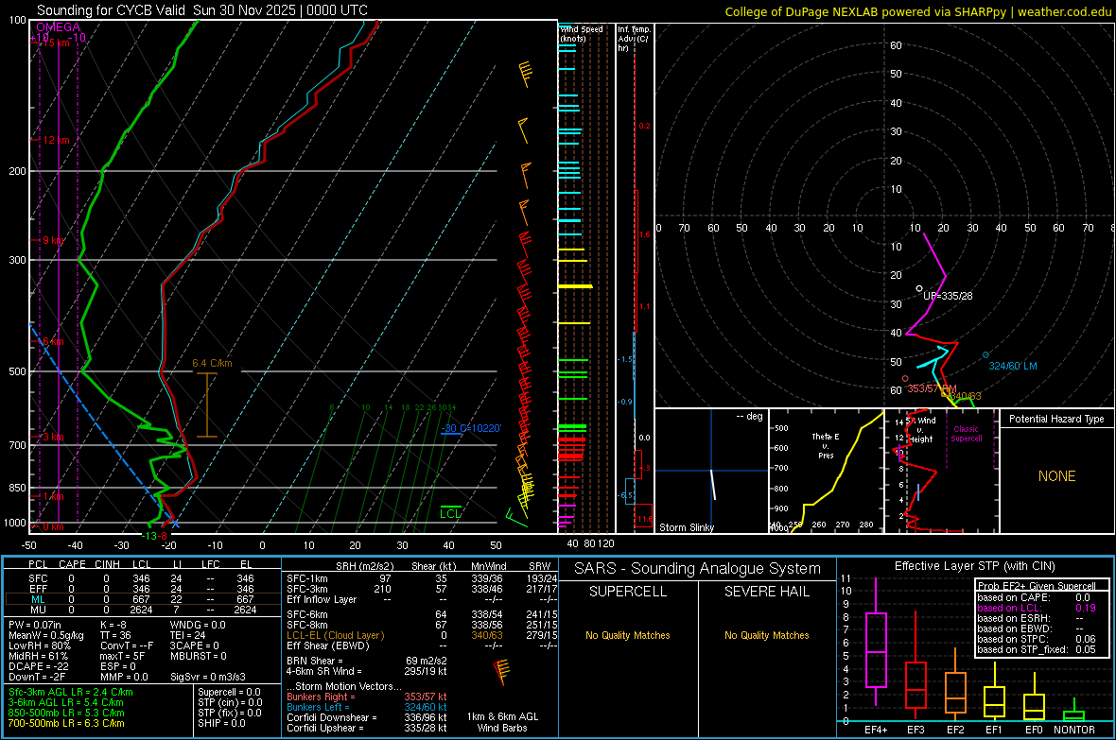
Task: Click the 850 pressure level label
Action: pyautogui.click(x=17, y=488)
